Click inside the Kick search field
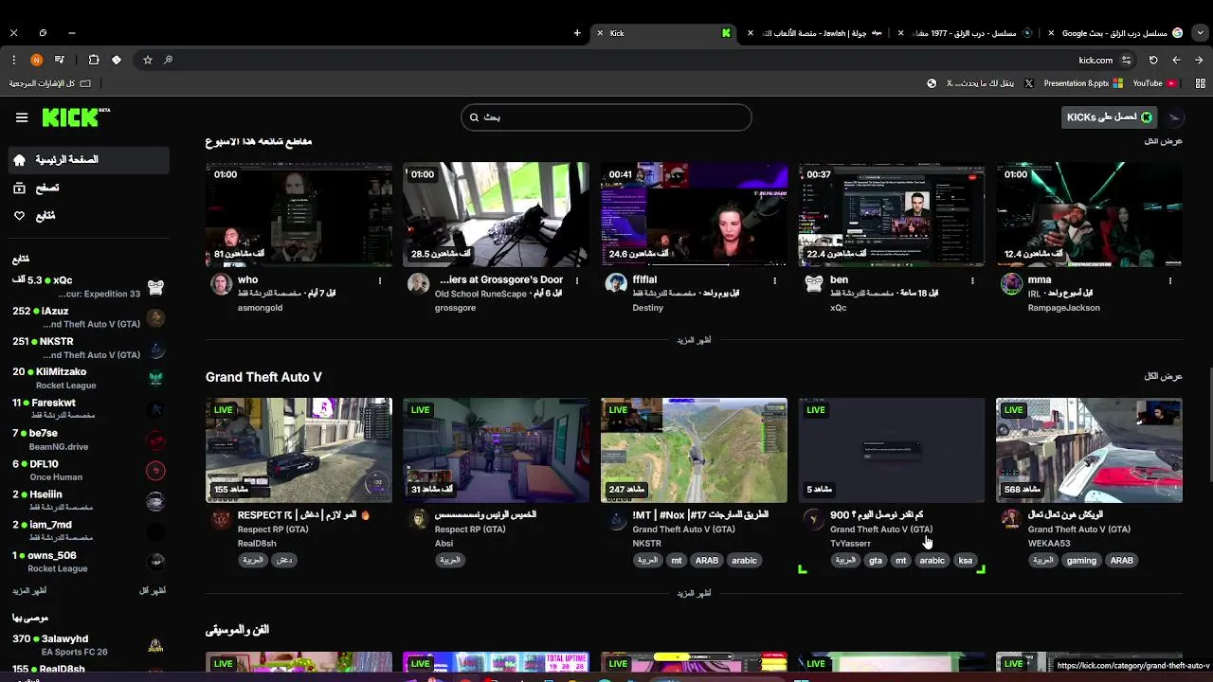The image size is (1213, 682). pos(606,117)
